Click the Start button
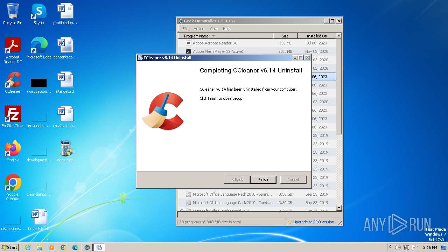The height and width of the screenshot is (252, 448). (x=9, y=247)
